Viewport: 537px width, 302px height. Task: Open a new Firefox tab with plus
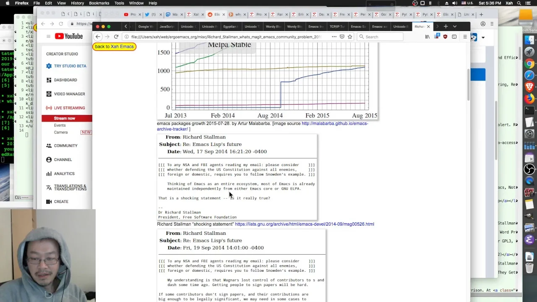(x=446, y=26)
